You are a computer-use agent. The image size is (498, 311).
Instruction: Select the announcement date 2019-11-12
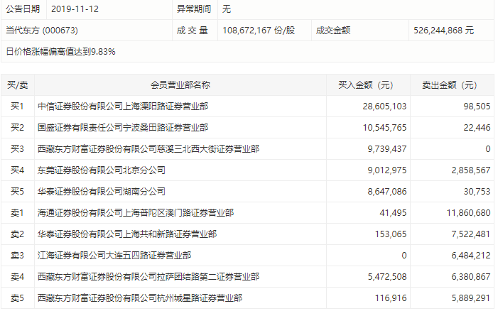(75, 9)
